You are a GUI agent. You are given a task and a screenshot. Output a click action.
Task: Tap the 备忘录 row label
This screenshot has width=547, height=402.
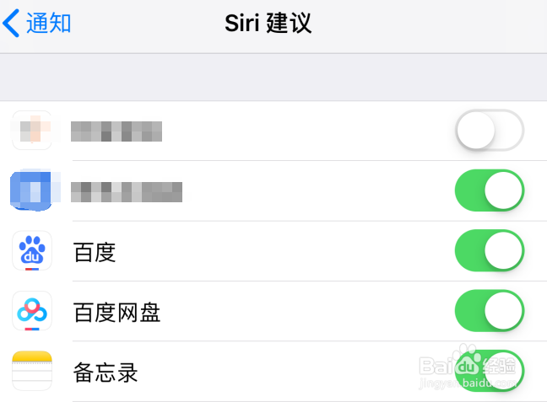tap(106, 373)
